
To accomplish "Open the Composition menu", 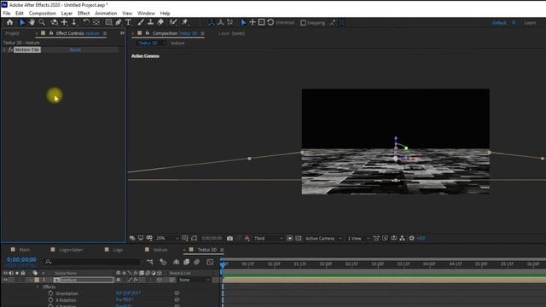I will 42,14.
